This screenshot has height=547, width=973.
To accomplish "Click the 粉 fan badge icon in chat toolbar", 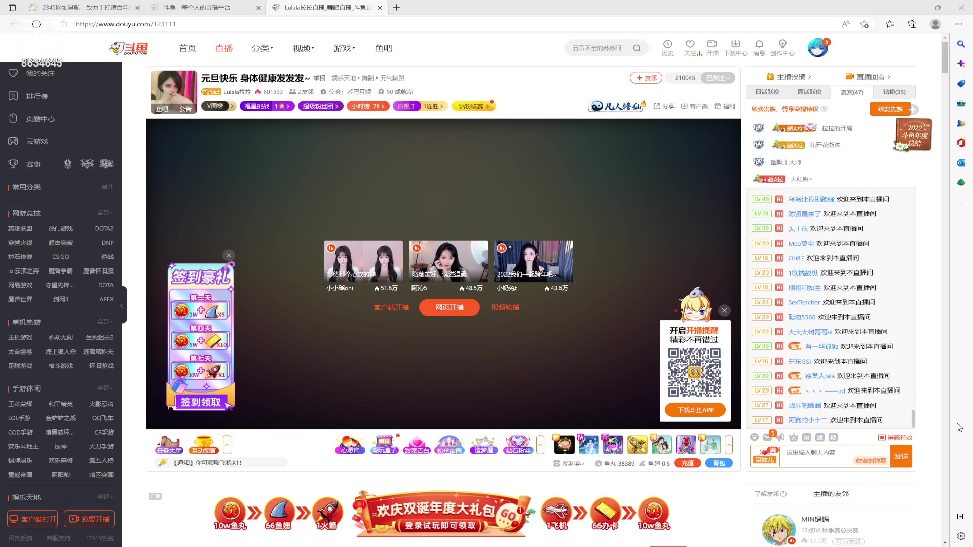I will click(x=807, y=438).
